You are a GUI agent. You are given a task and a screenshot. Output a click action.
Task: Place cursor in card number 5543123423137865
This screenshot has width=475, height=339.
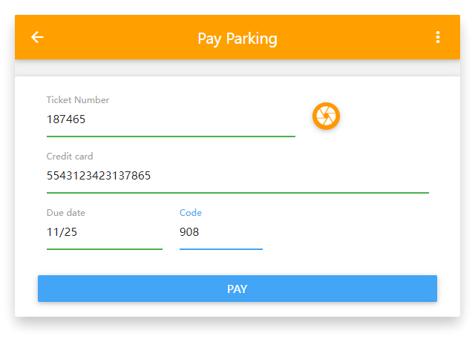tap(99, 176)
